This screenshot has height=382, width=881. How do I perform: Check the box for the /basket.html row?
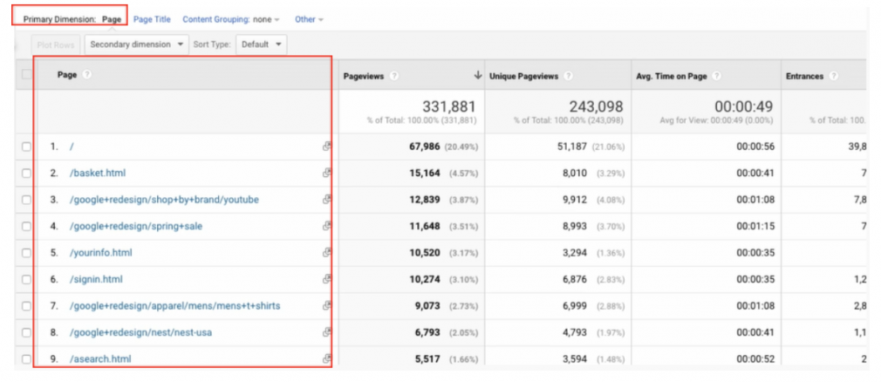(x=26, y=173)
